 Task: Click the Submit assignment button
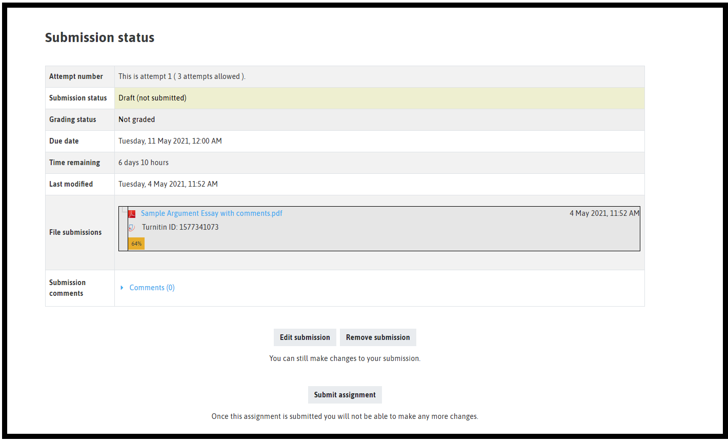point(345,395)
